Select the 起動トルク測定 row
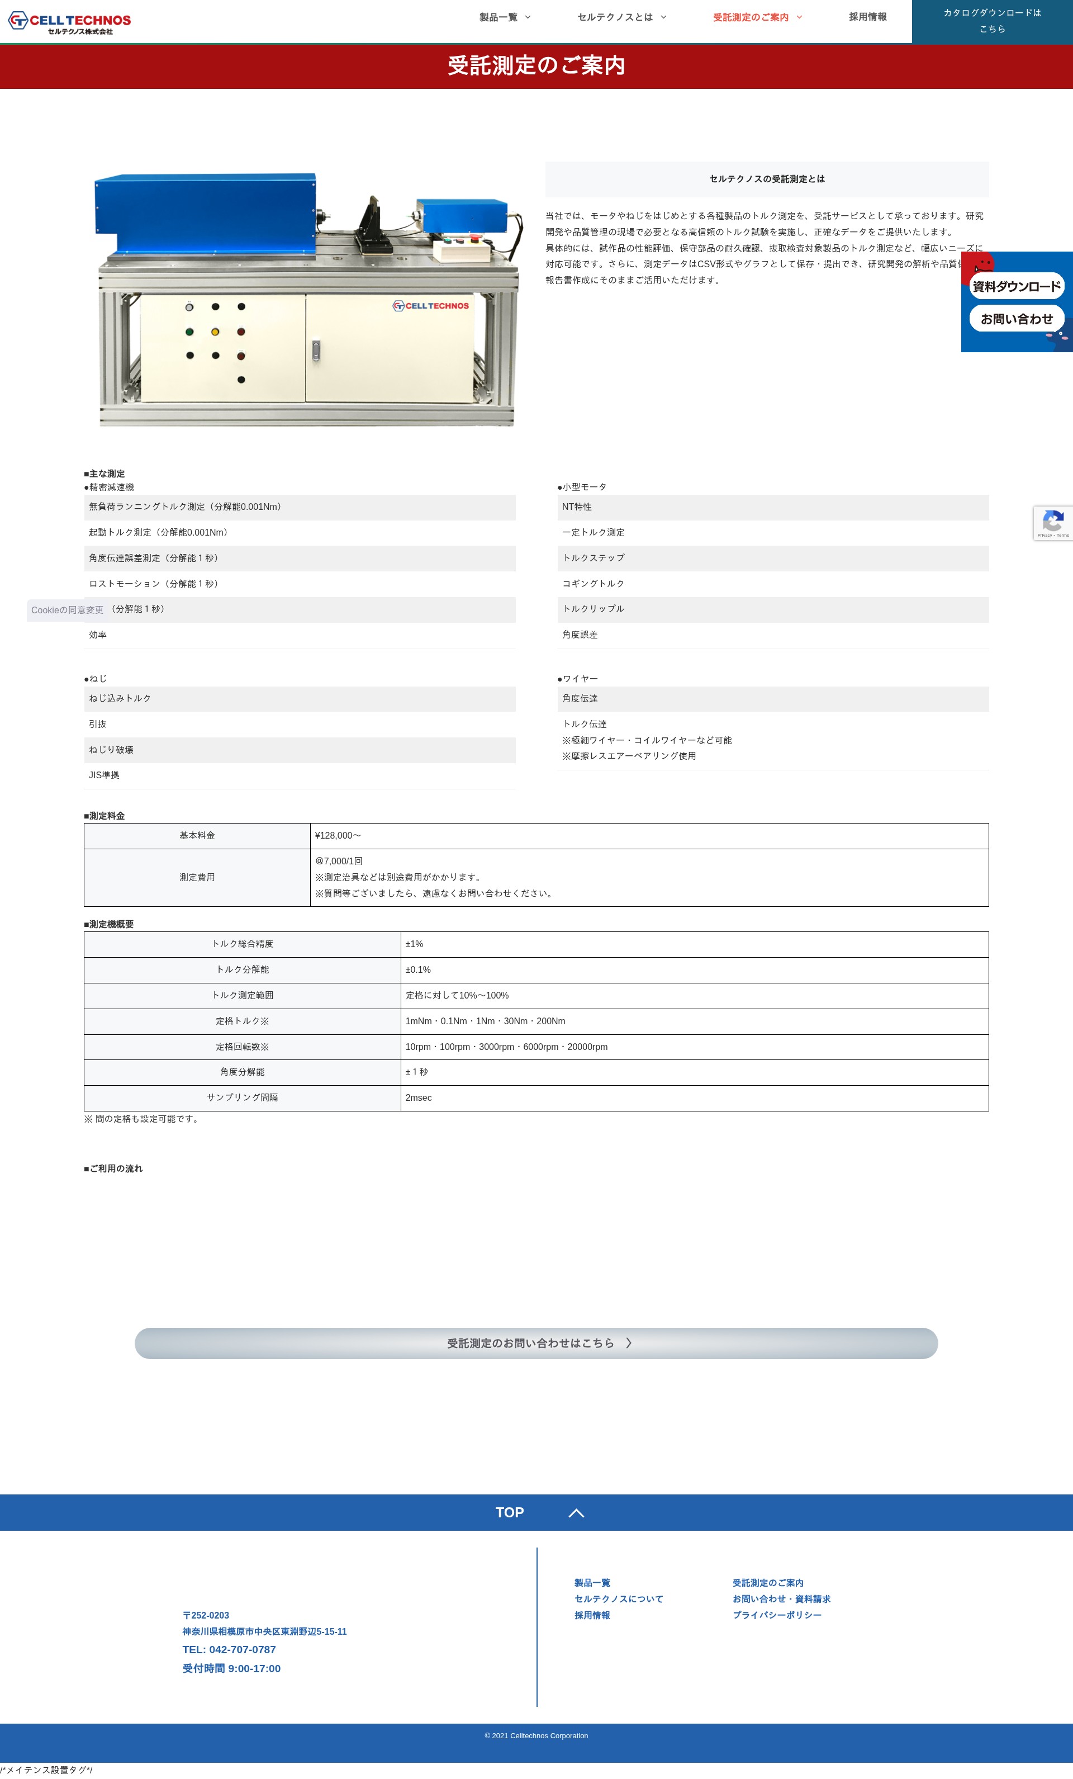The height and width of the screenshot is (1779, 1073). click(300, 533)
